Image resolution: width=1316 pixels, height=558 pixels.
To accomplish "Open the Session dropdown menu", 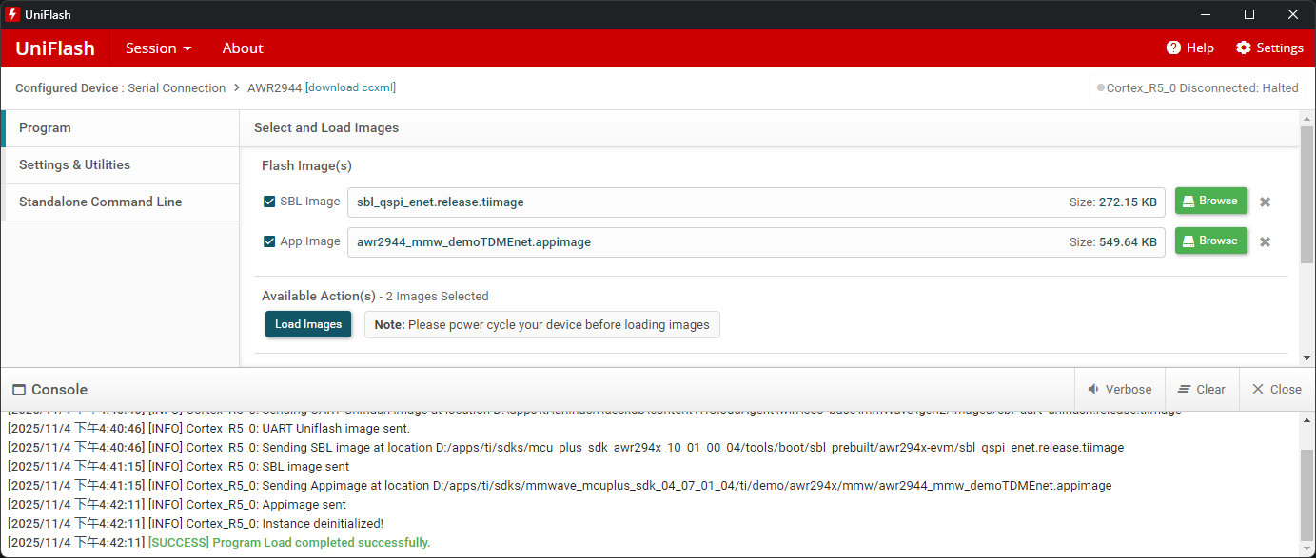I will (x=159, y=48).
